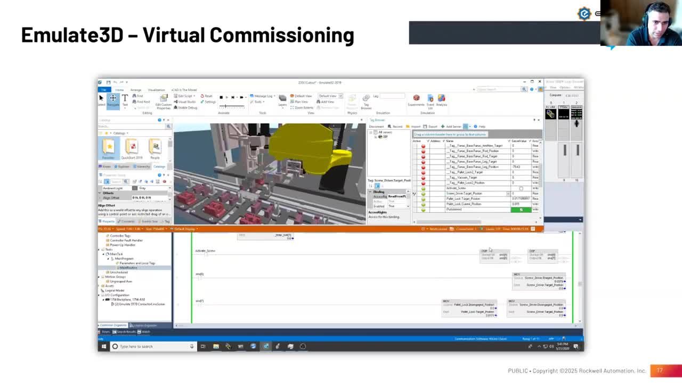
Task: Open Task View on the taskbar
Action: (x=202, y=346)
